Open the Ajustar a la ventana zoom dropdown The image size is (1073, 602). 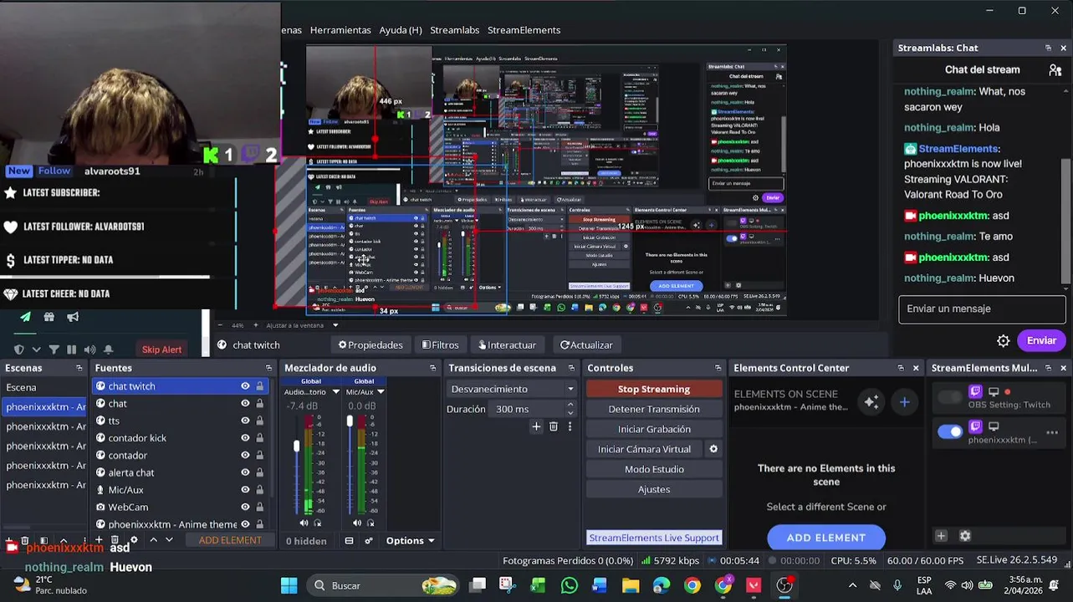tap(335, 325)
